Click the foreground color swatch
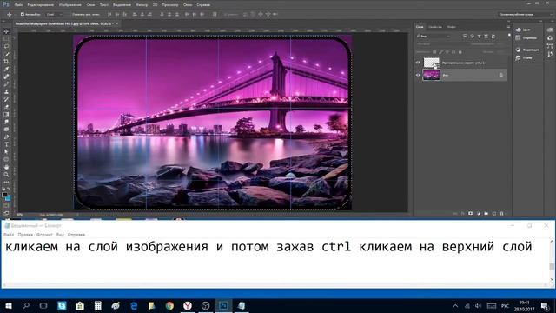 [4, 195]
